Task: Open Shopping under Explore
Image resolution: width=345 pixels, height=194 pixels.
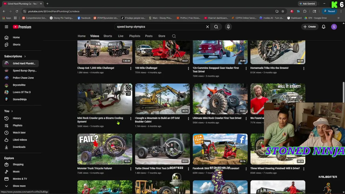Action: coord(21,164)
